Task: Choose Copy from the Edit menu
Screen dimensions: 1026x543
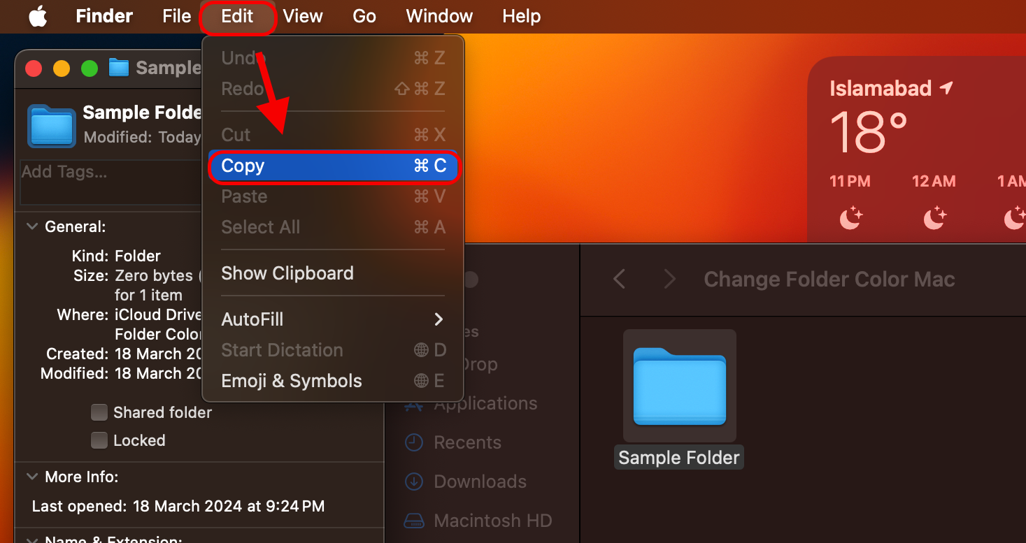Action: pos(333,166)
